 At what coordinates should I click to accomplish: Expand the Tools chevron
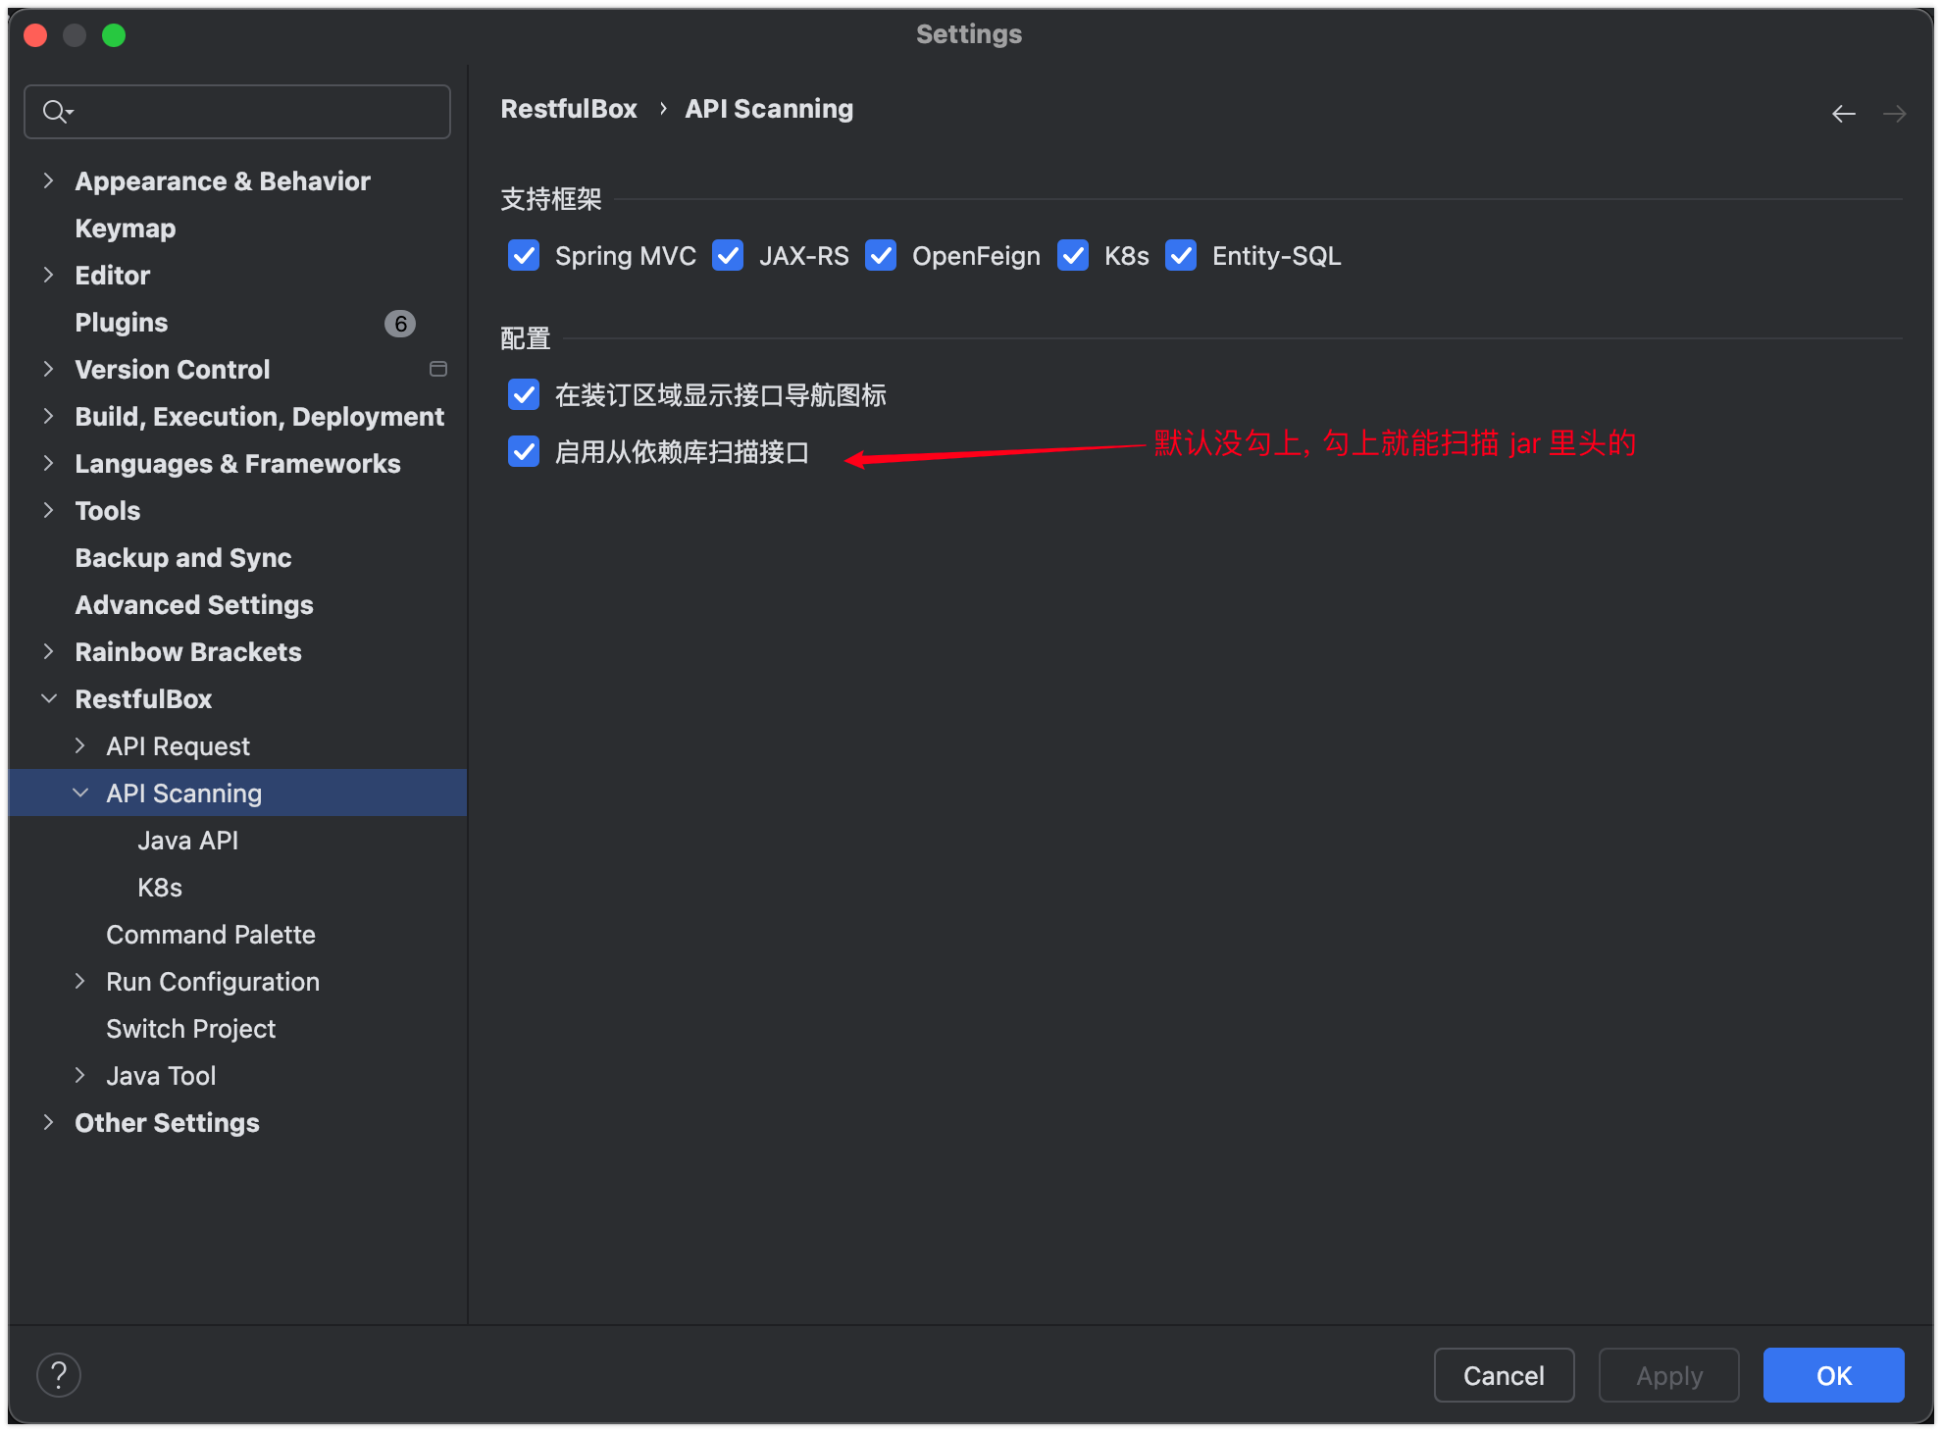coord(48,510)
